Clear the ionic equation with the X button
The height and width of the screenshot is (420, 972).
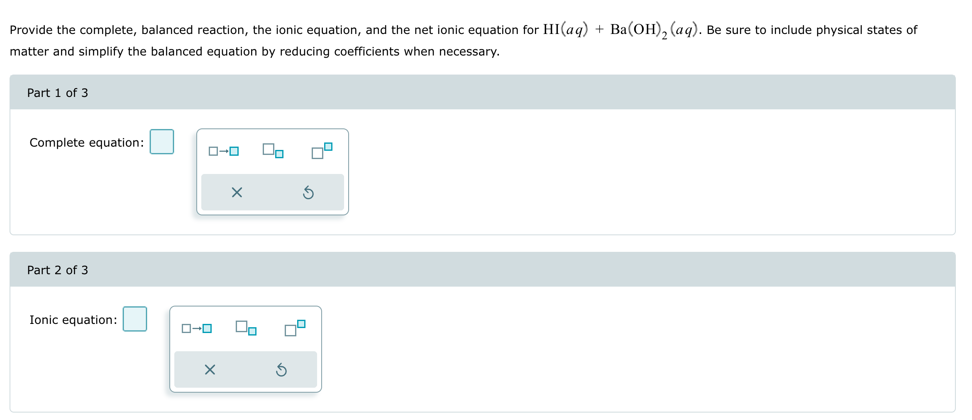point(210,369)
